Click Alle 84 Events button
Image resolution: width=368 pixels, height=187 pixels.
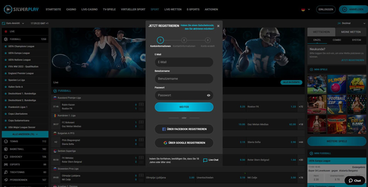pyautogui.click(x=291, y=82)
